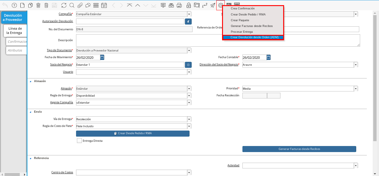The width and height of the screenshot is (379, 176).
Task: Click the printer icon in toolbar
Action: 179,5
